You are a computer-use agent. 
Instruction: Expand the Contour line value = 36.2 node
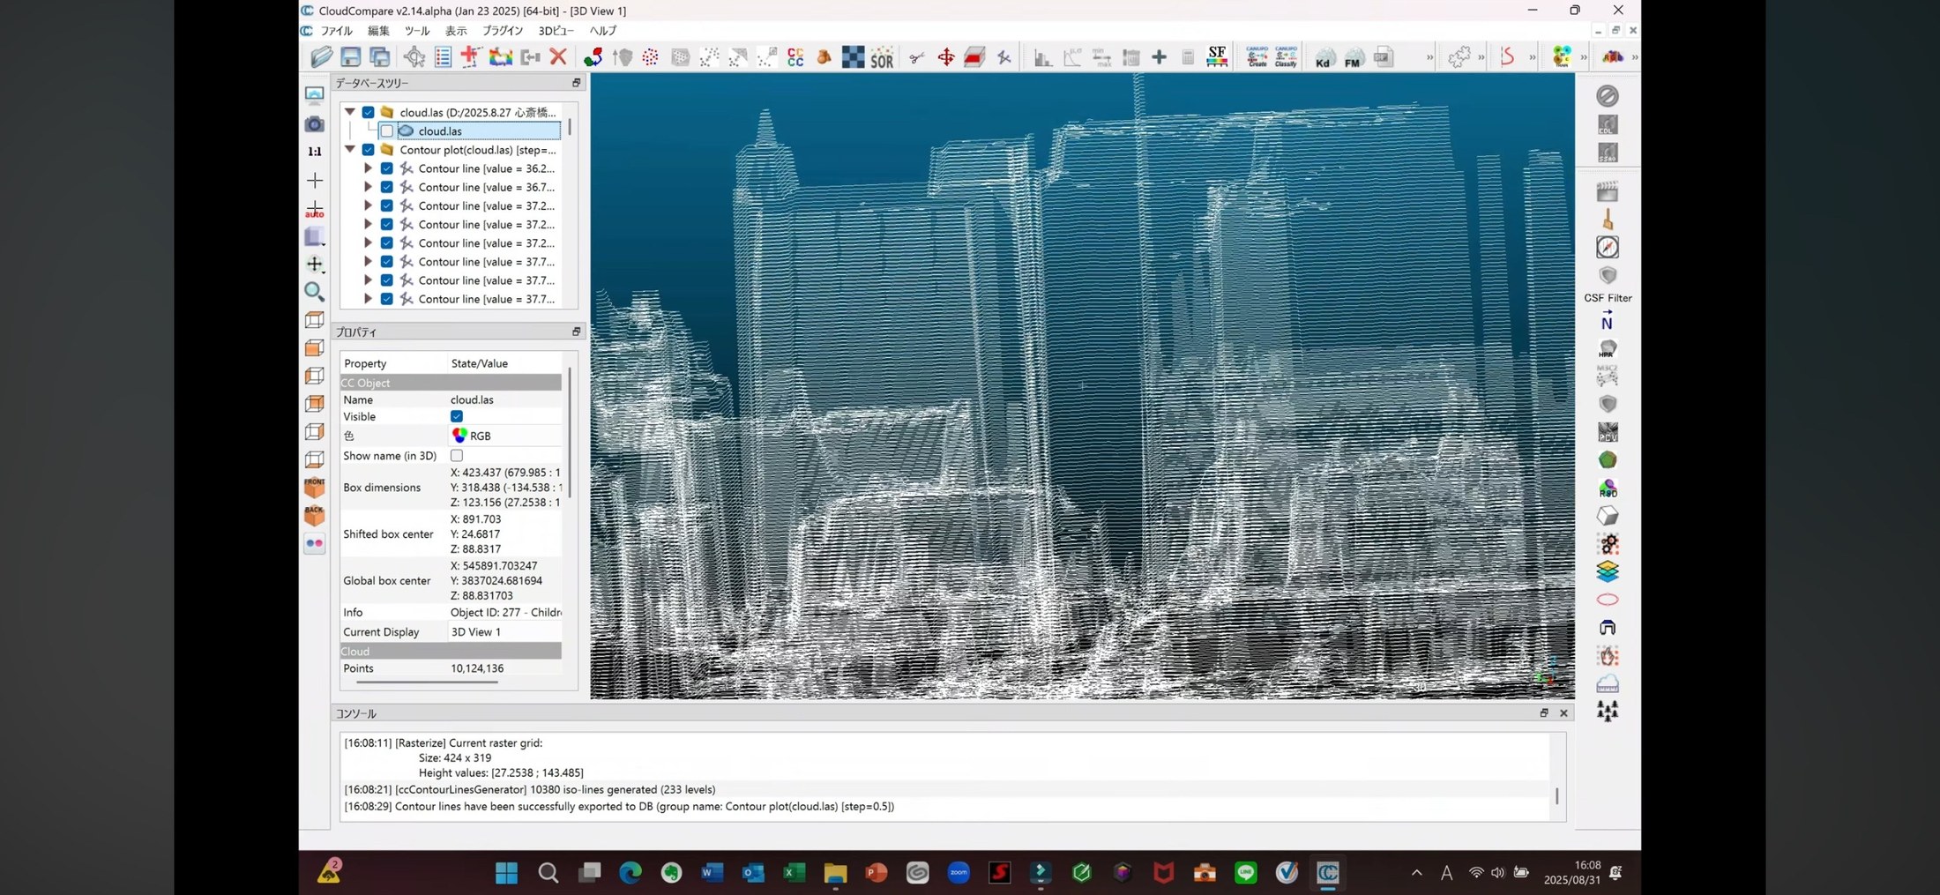(368, 168)
